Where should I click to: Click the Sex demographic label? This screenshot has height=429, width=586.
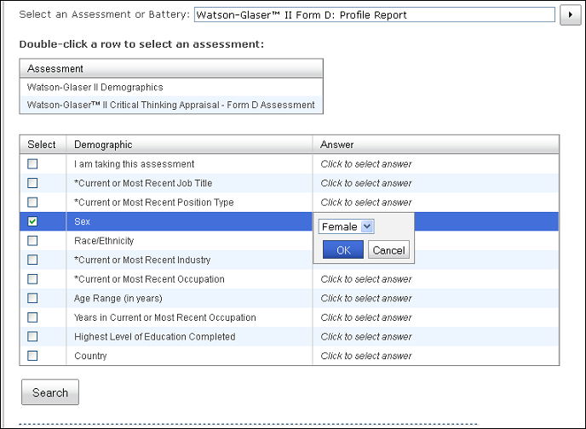pyautogui.click(x=83, y=221)
